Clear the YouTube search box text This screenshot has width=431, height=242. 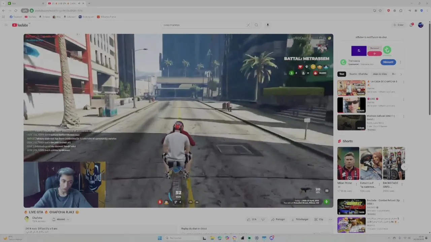point(248,25)
